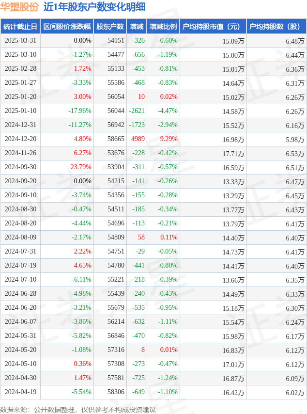The image size is (307, 414).
Task: Click the 户均持股市值（元） column header
Action: [x=213, y=26]
